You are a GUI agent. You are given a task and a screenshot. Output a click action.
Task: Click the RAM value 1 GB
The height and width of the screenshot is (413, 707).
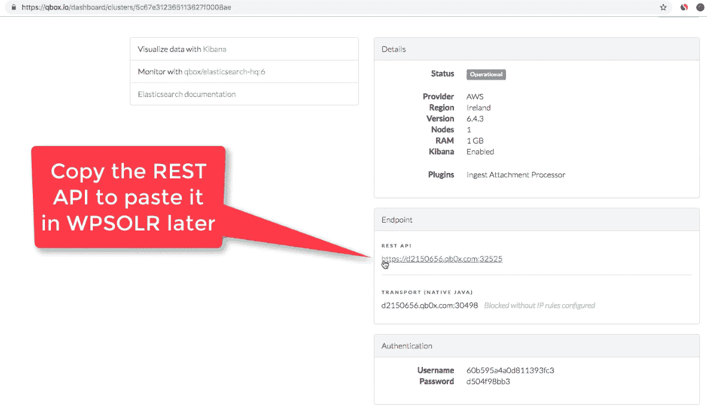point(476,141)
